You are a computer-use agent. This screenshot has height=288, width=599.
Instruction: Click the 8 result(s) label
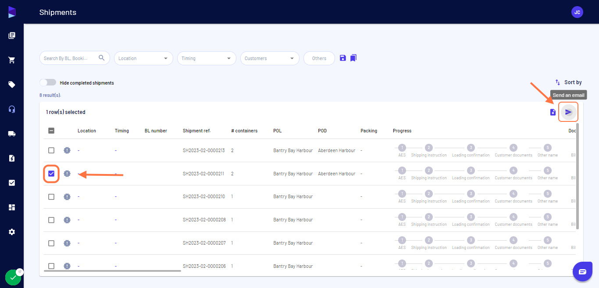pyautogui.click(x=50, y=95)
